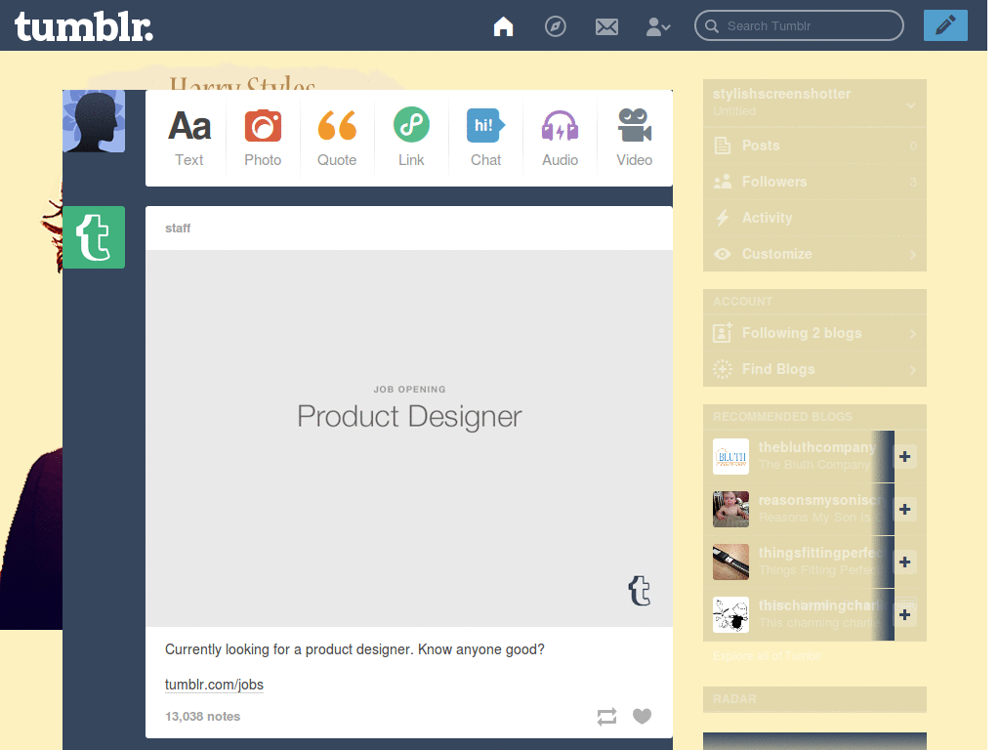This screenshot has height=750, width=1000.
Task: Click the Tumblr logo
Action: (84, 26)
